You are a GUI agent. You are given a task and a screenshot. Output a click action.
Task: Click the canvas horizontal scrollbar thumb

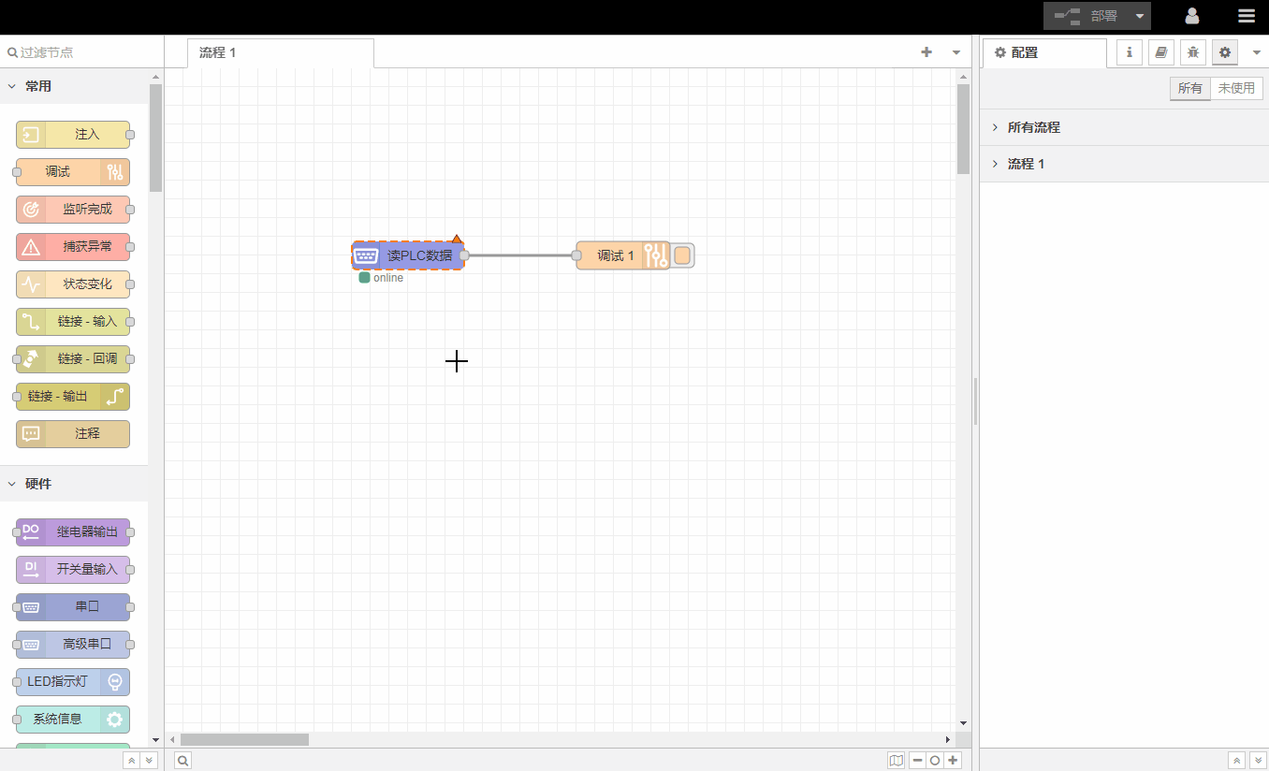point(244,739)
